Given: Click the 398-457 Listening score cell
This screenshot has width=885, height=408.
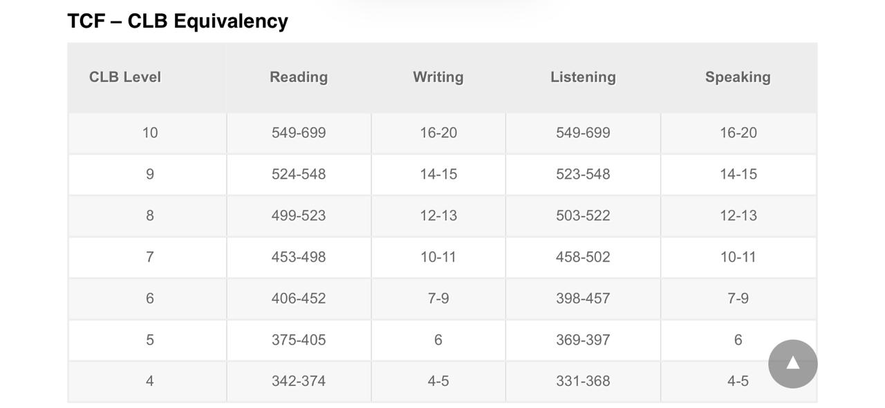Looking at the screenshot, I should coord(583,298).
